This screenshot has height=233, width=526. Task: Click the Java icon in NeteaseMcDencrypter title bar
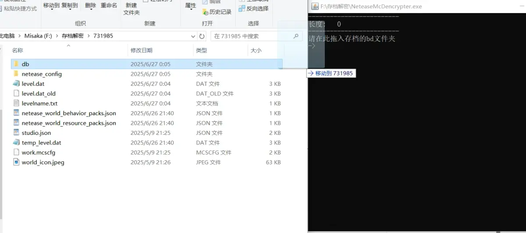[315, 6]
